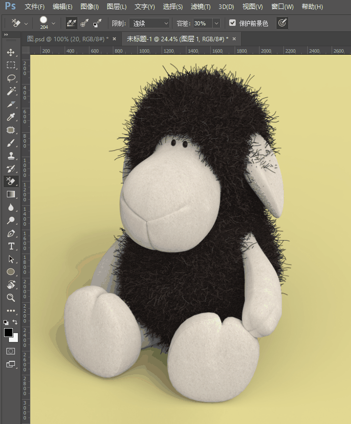The height and width of the screenshot is (424, 351).
Task: Select the Move tool
Action: [10, 52]
